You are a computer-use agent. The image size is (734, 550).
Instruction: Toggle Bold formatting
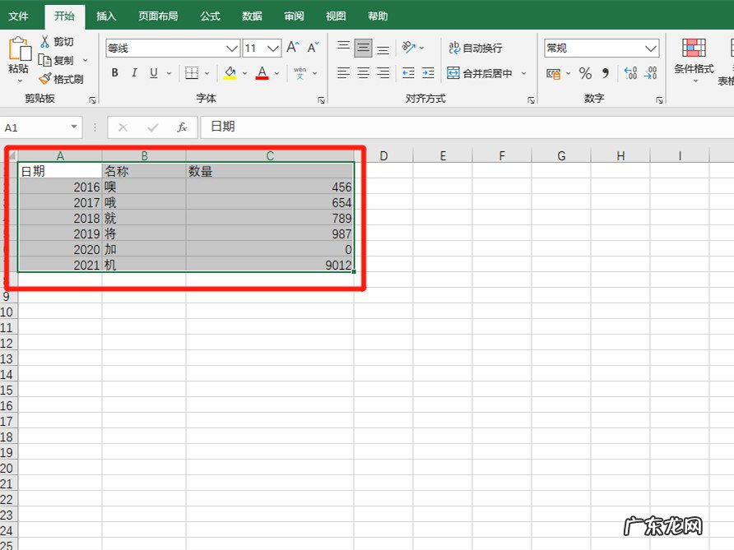tap(114, 73)
